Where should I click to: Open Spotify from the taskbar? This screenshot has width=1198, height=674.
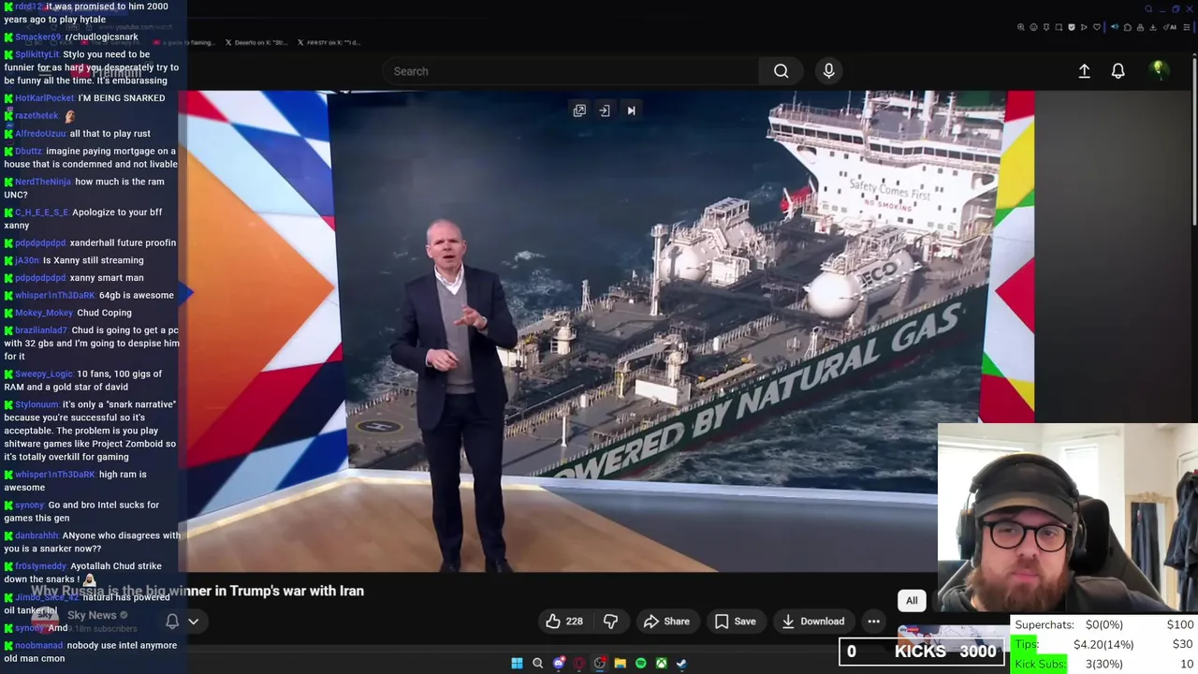(x=640, y=663)
